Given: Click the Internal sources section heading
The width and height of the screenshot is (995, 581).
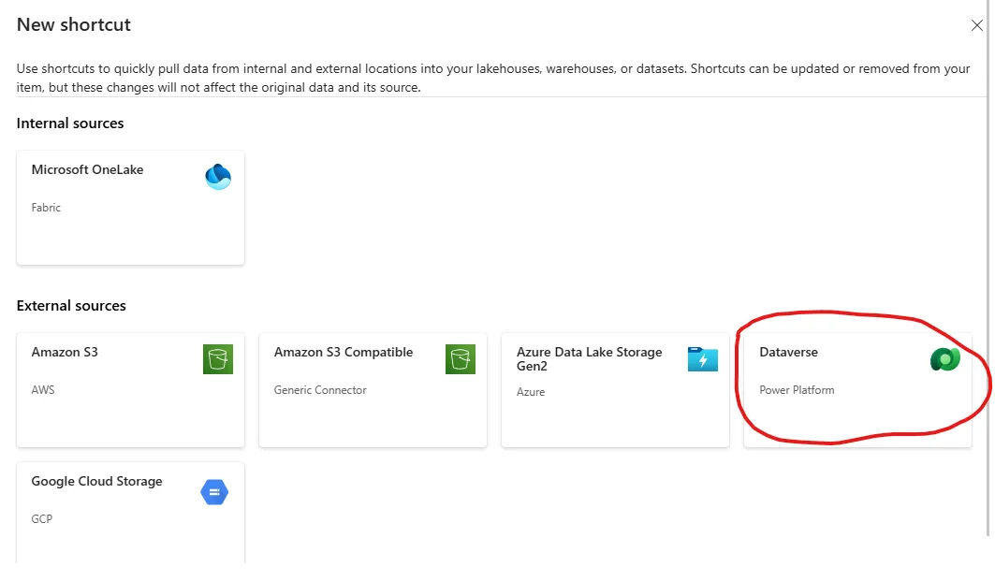Looking at the screenshot, I should click(x=70, y=123).
